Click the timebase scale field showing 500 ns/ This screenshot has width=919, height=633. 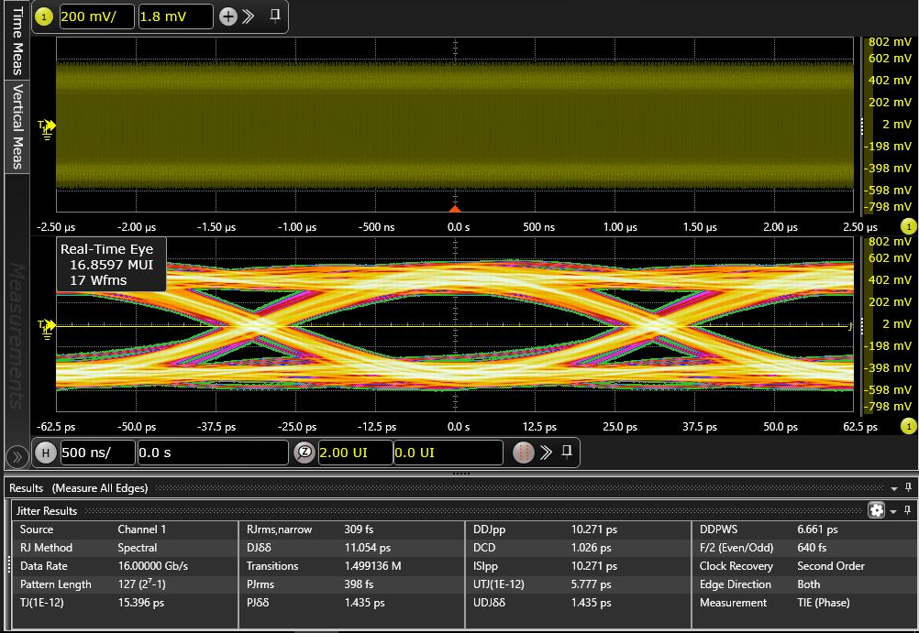96,453
